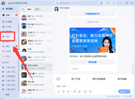Image resolution: width=135 pixels, height=99 pixels.
Task: Click the plus icon in the title bar
Action: 114,3
